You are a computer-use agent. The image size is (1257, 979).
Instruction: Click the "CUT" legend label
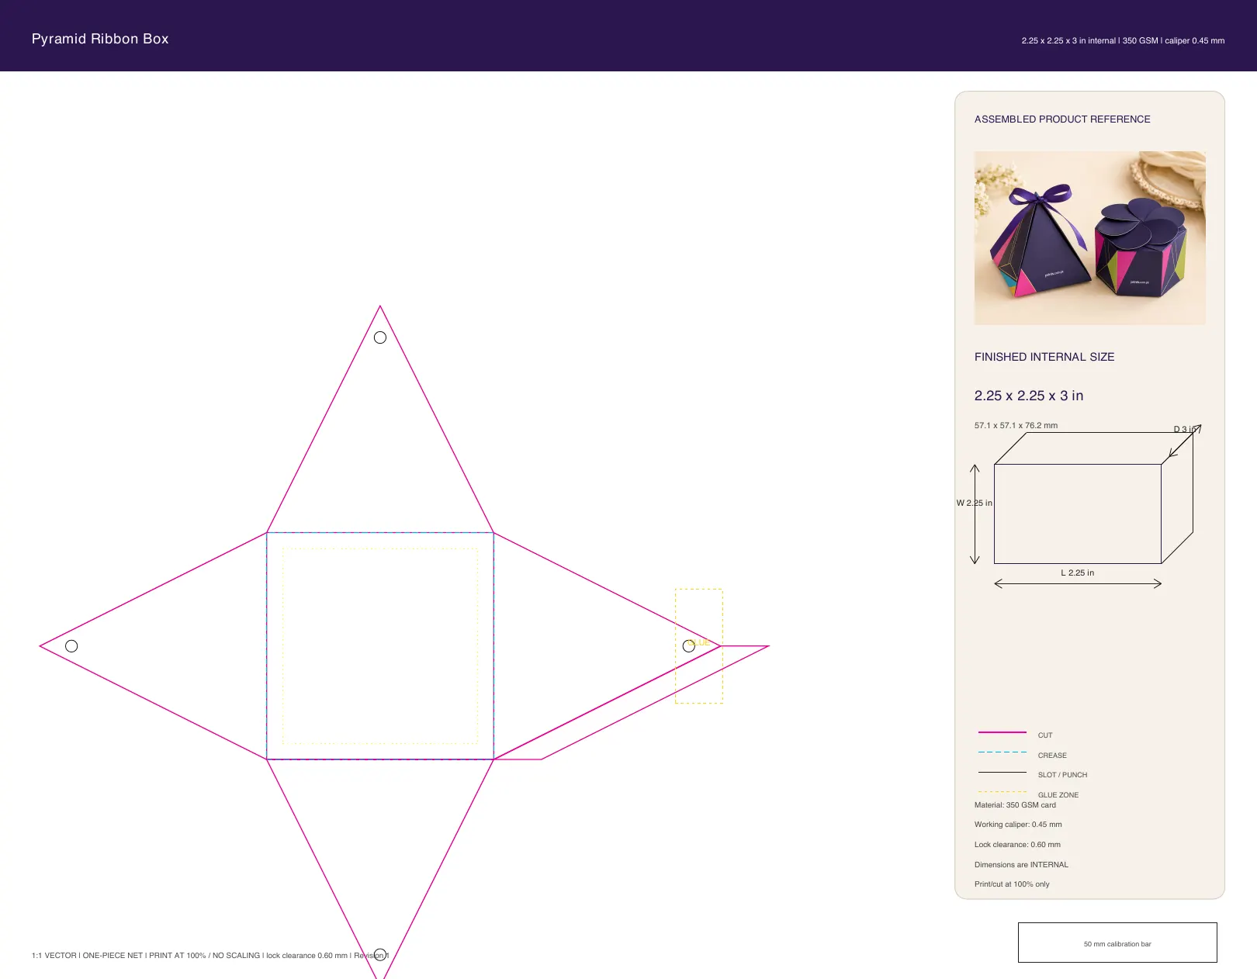[x=1045, y=735]
